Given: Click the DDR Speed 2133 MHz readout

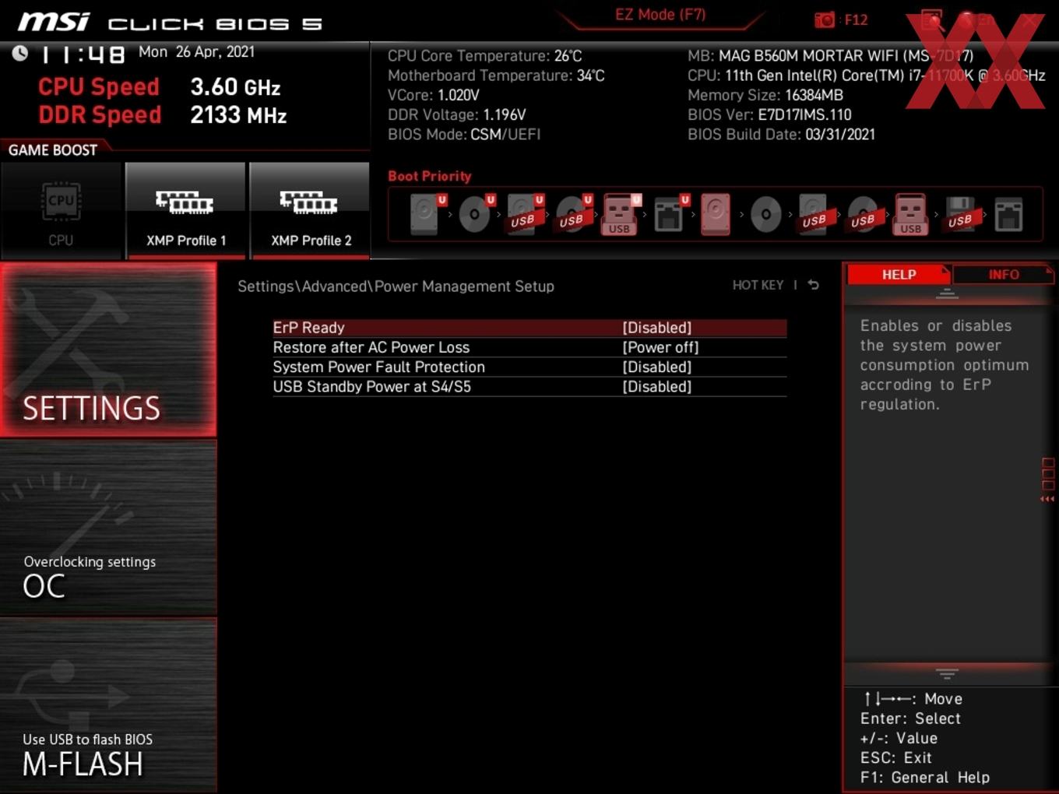Looking at the screenshot, I should coord(163,115).
